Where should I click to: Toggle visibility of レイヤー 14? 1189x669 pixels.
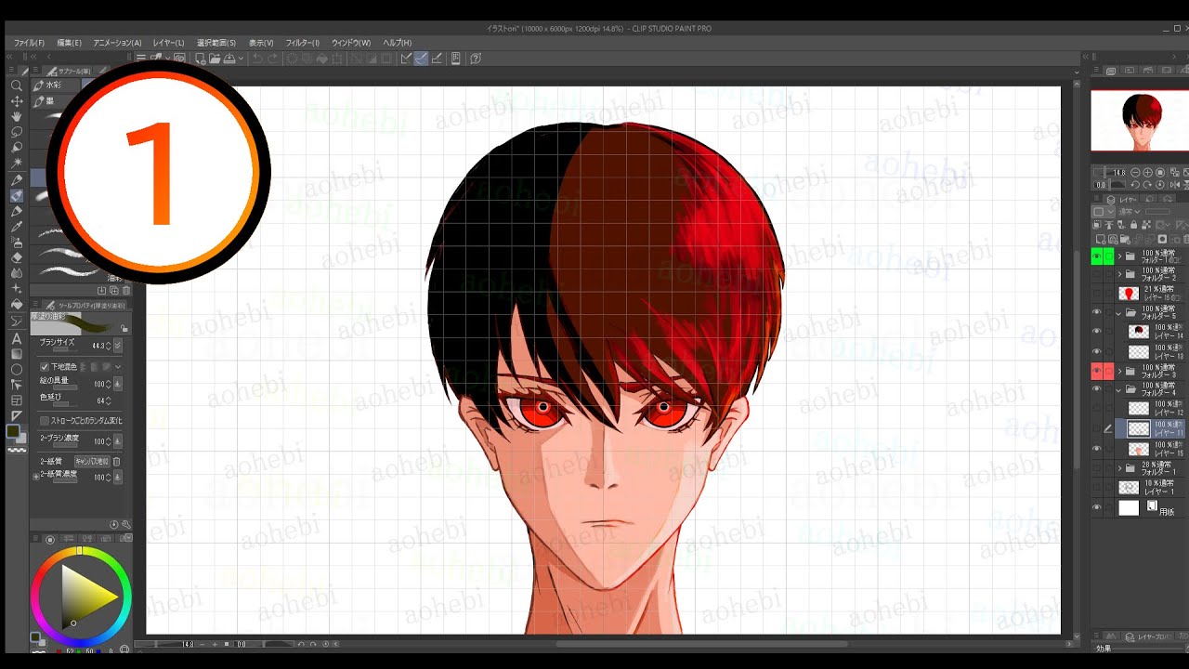click(x=1097, y=332)
